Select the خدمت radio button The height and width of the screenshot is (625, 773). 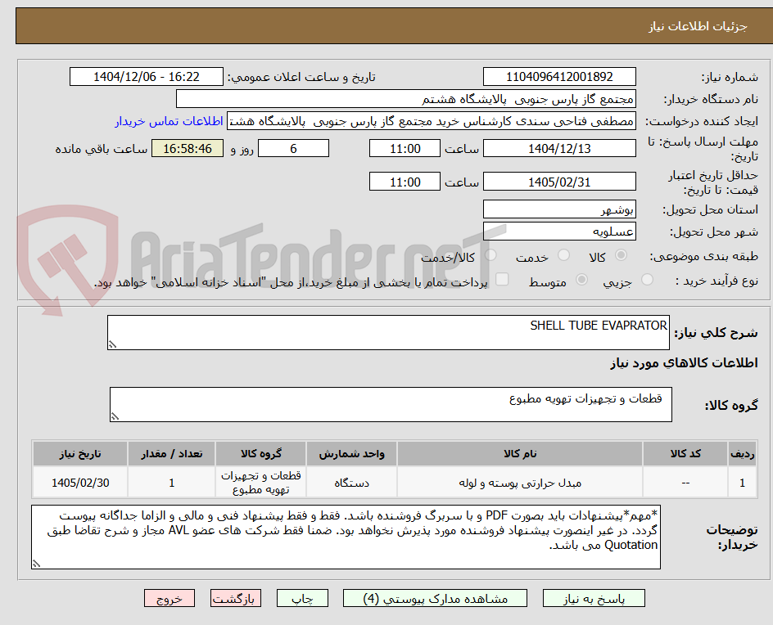(563, 255)
